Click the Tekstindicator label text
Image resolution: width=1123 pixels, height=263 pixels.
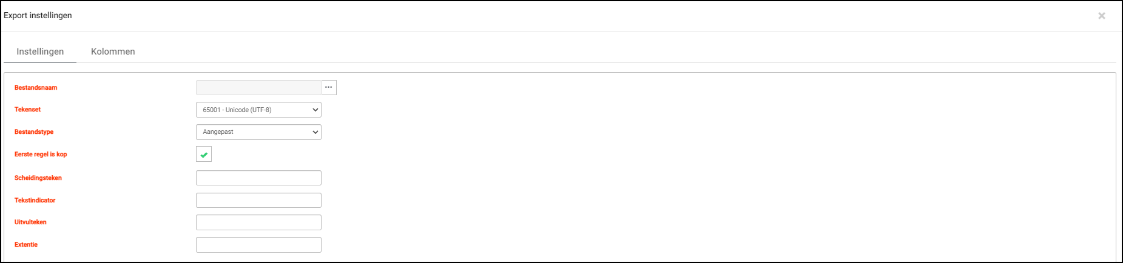pyautogui.click(x=35, y=201)
